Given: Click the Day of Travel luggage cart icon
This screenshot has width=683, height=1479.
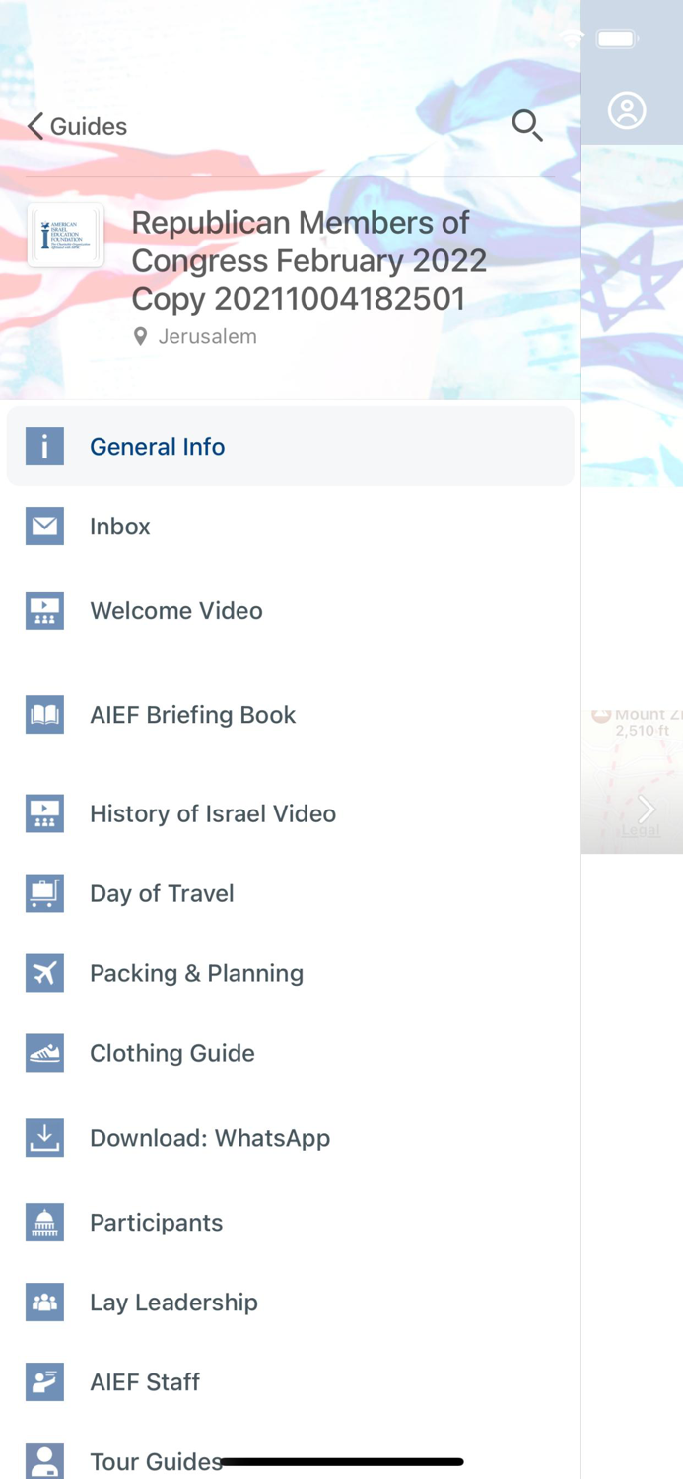Looking at the screenshot, I should click(44, 893).
